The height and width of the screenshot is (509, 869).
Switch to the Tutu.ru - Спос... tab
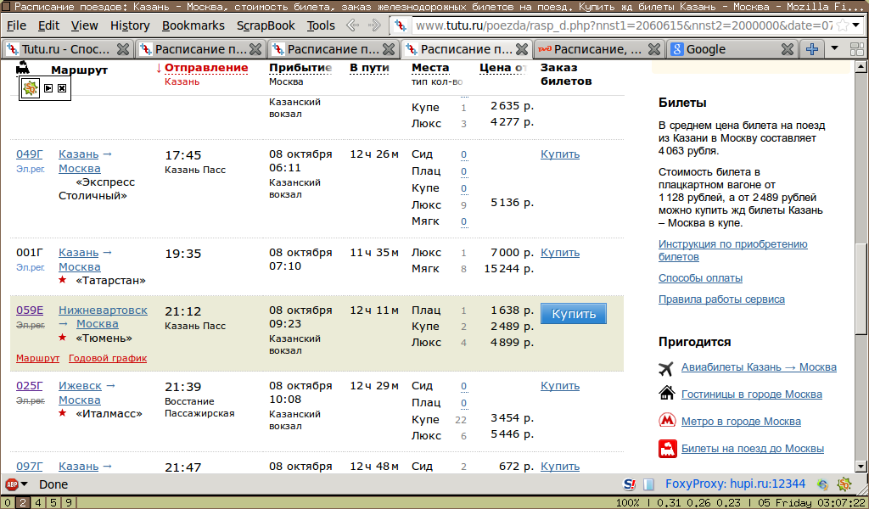click(x=66, y=49)
